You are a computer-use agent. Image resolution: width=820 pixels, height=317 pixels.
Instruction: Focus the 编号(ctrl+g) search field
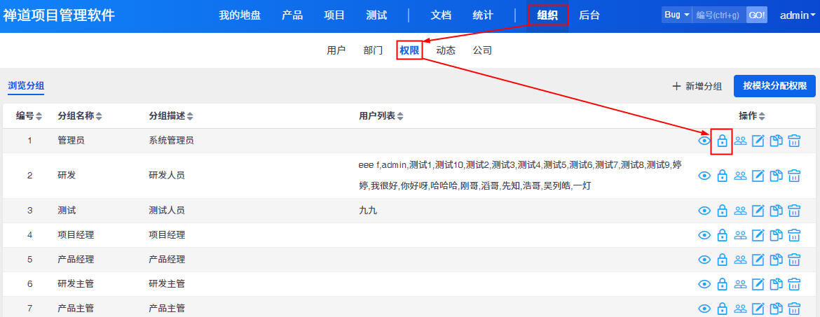(x=719, y=15)
